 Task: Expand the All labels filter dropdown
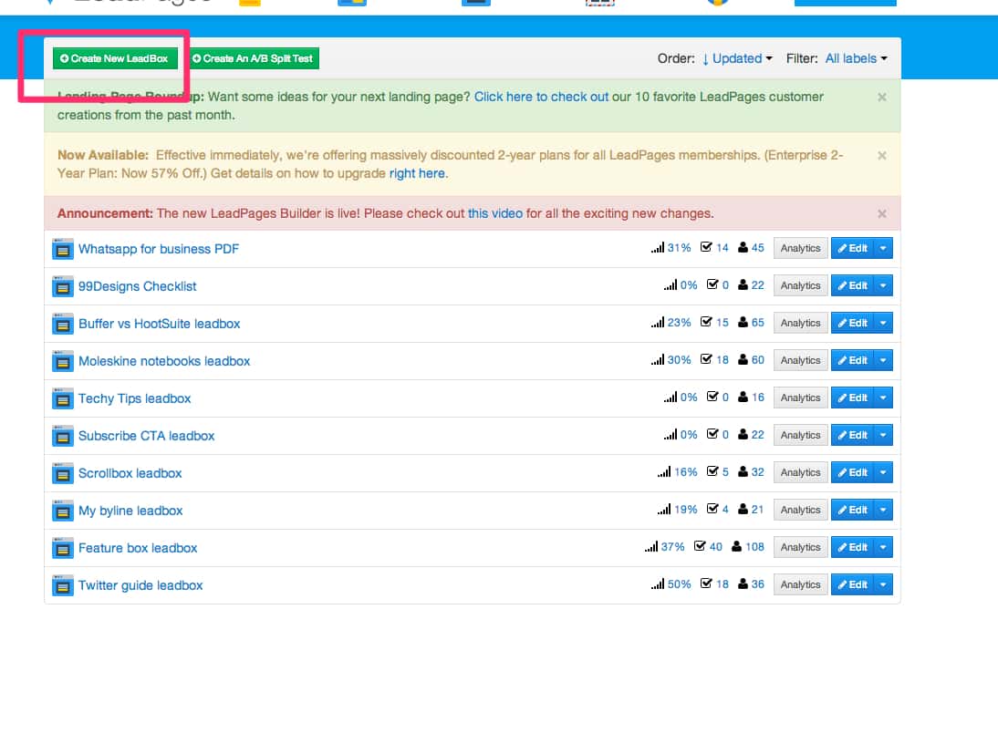[856, 58]
